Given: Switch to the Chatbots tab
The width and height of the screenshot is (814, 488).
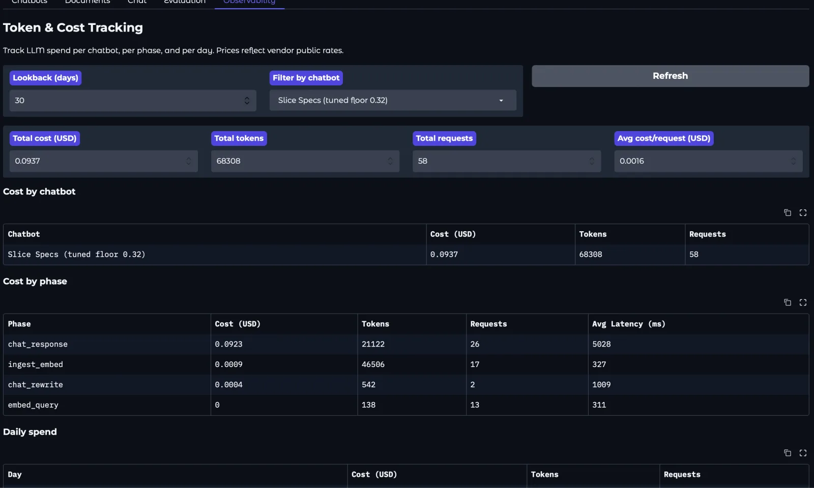Looking at the screenshot, I should pos(29,2).
